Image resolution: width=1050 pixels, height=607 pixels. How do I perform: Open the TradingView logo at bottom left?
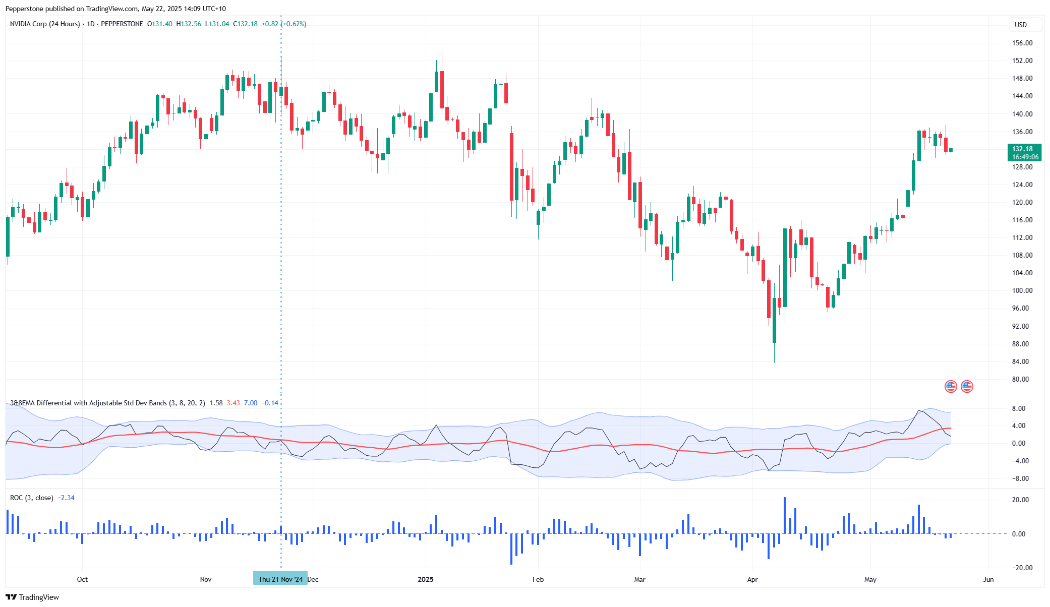pyautogui.click(x=32, y=597)
